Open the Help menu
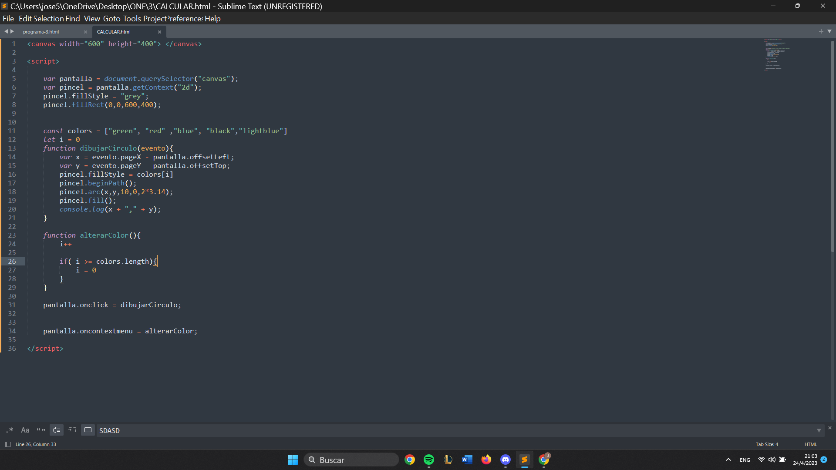The height and width of the screenshot is (470, 836). (212, 19)
